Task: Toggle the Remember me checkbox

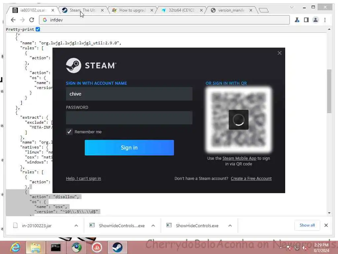Action: [x=69, y=132]
